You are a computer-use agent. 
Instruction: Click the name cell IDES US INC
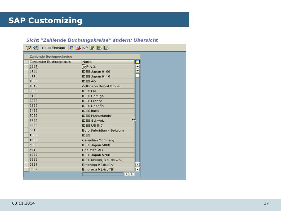coord(108,125)
